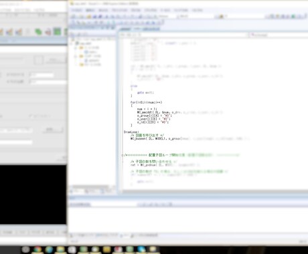Click the upper text input field in left window
Image resolution: width=308 pixels, height=254 pixels.
click(42, 75)
